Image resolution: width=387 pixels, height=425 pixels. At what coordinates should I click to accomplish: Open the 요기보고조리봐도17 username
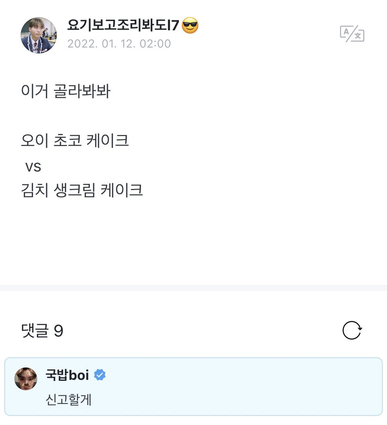coord(123,25)
